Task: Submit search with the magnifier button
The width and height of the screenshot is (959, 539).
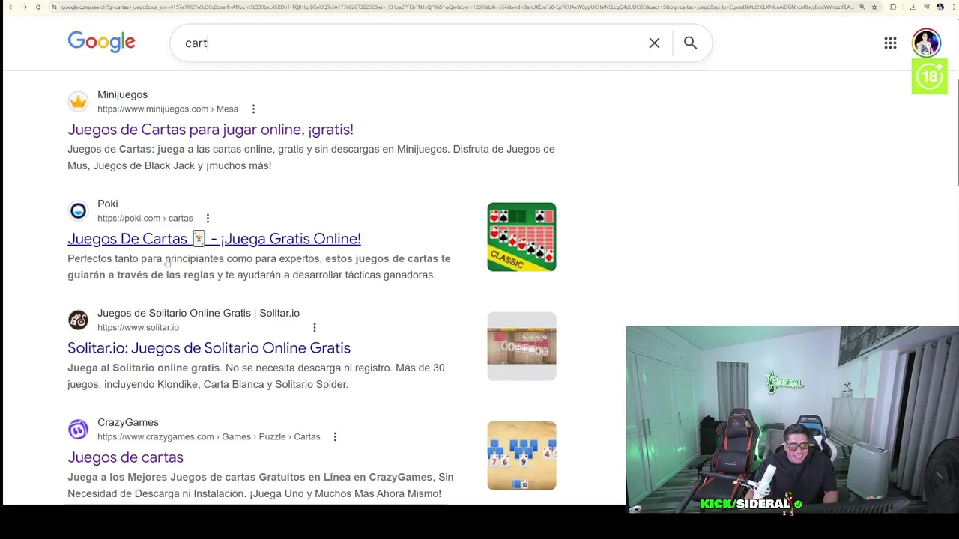Action: pyautogui.click(x=690, y=43)
